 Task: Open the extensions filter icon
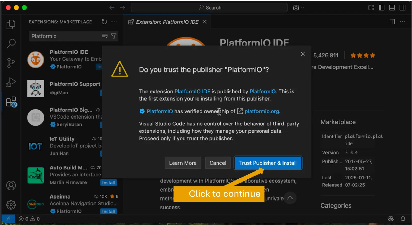click(114, 36)
